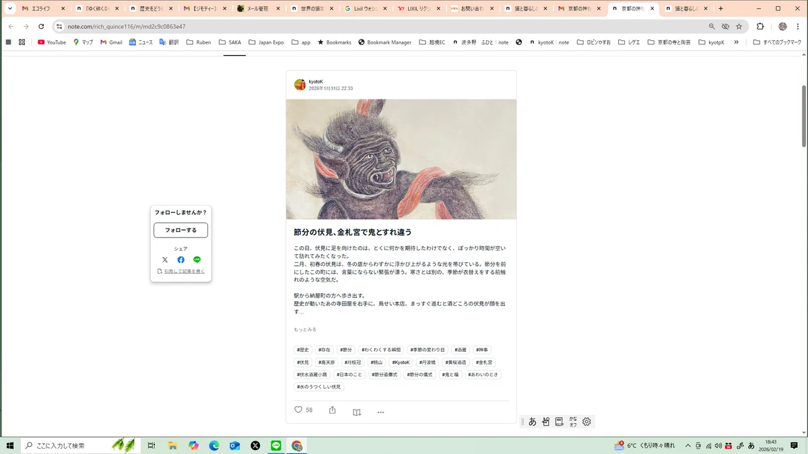This screenshot has width=808, height=454.
Task: Open X app from the taskbar
Action: tap(255, 445)
